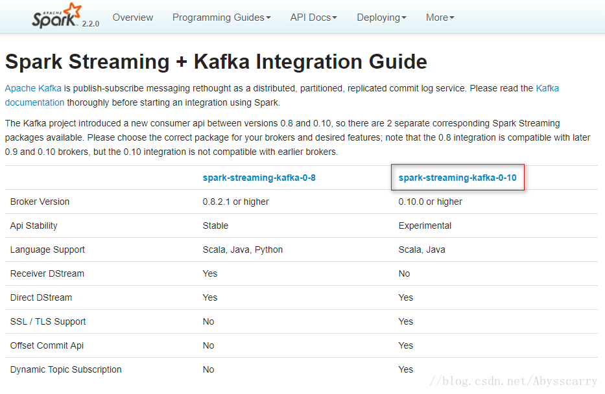The image size is (605, 394).
Task: Click the Stable cell
Action: pos(215,226)
